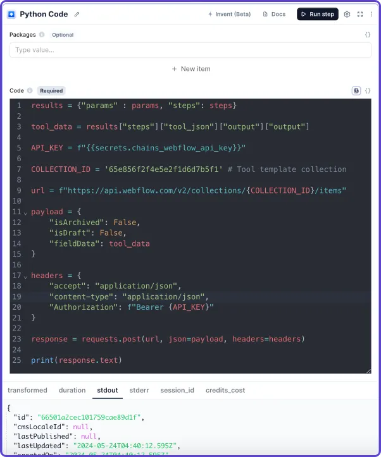Image resolution: width=381 pixels, height=457 pixels.
Task: Click the pencil icon to rename Python Code
Action: click(77, 14)
